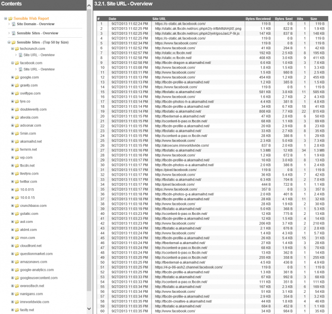The width and height of the screenshot is (332, 314).
Task: Expand the msn.com tree node
Action: coord(12,238)
